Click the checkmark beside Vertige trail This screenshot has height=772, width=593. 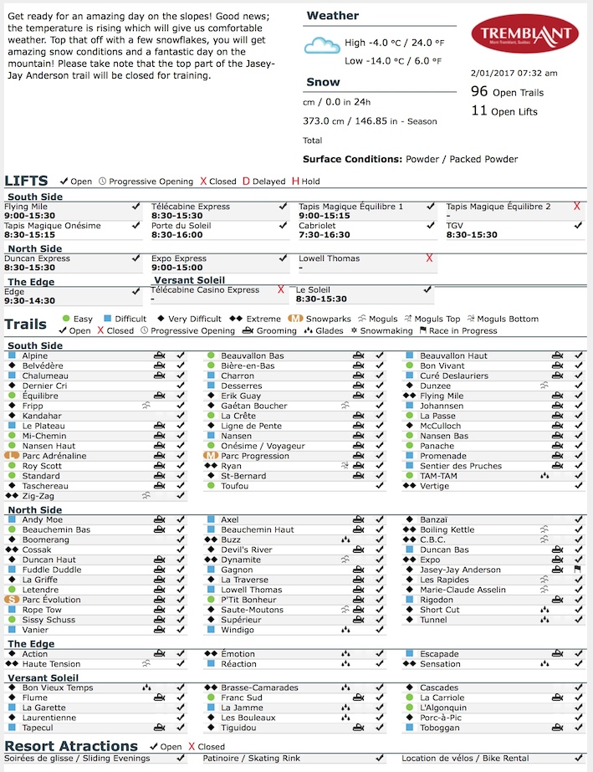tap(578, 486)
